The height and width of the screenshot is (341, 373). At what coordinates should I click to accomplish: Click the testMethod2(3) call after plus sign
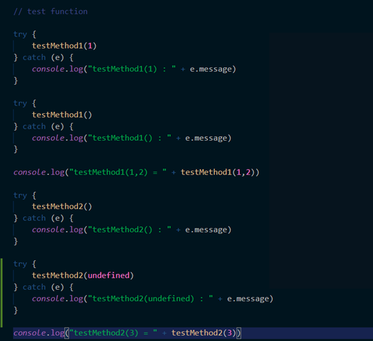pyautogui.click(x=204, y=333)
